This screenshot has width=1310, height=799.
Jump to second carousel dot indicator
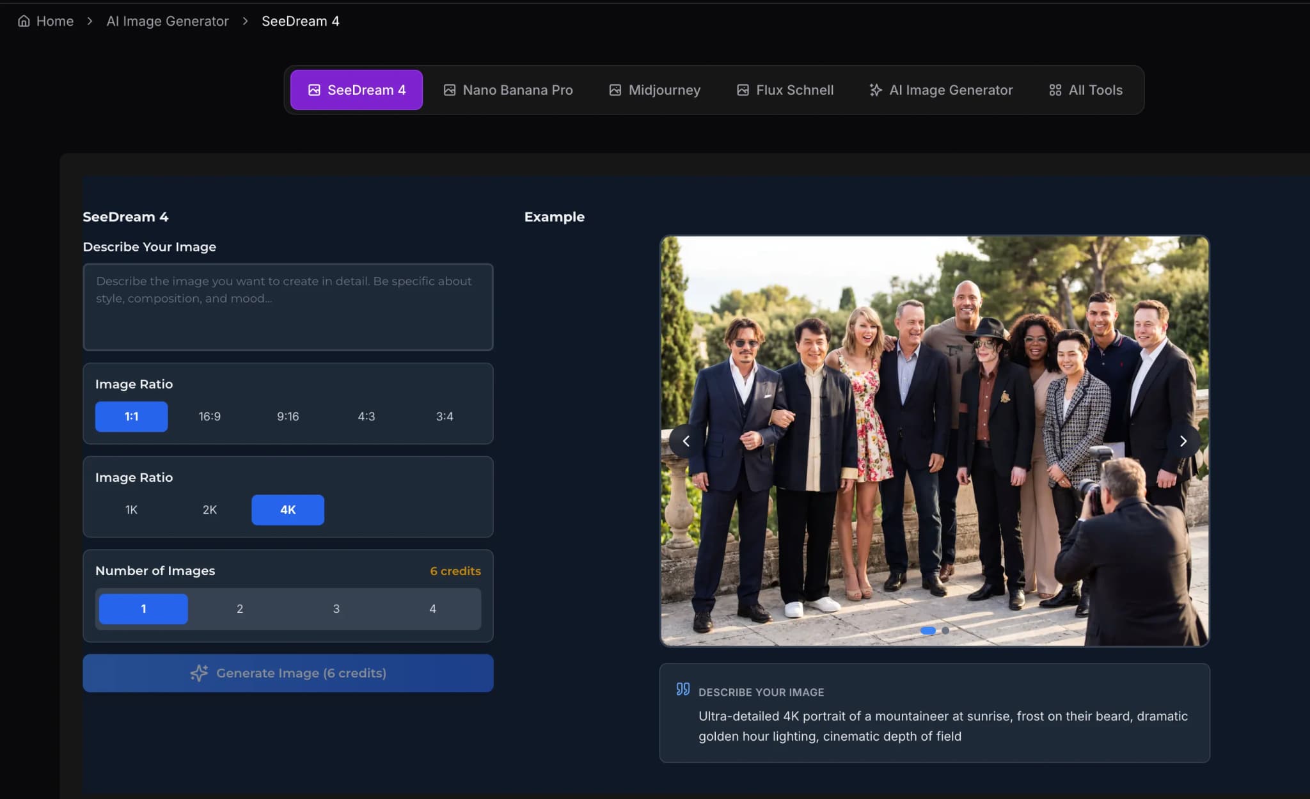pos(945,631)
